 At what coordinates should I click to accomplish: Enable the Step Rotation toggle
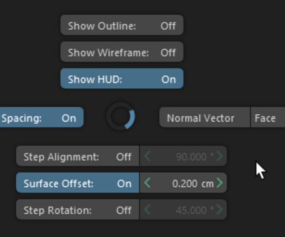coord(77,210)
